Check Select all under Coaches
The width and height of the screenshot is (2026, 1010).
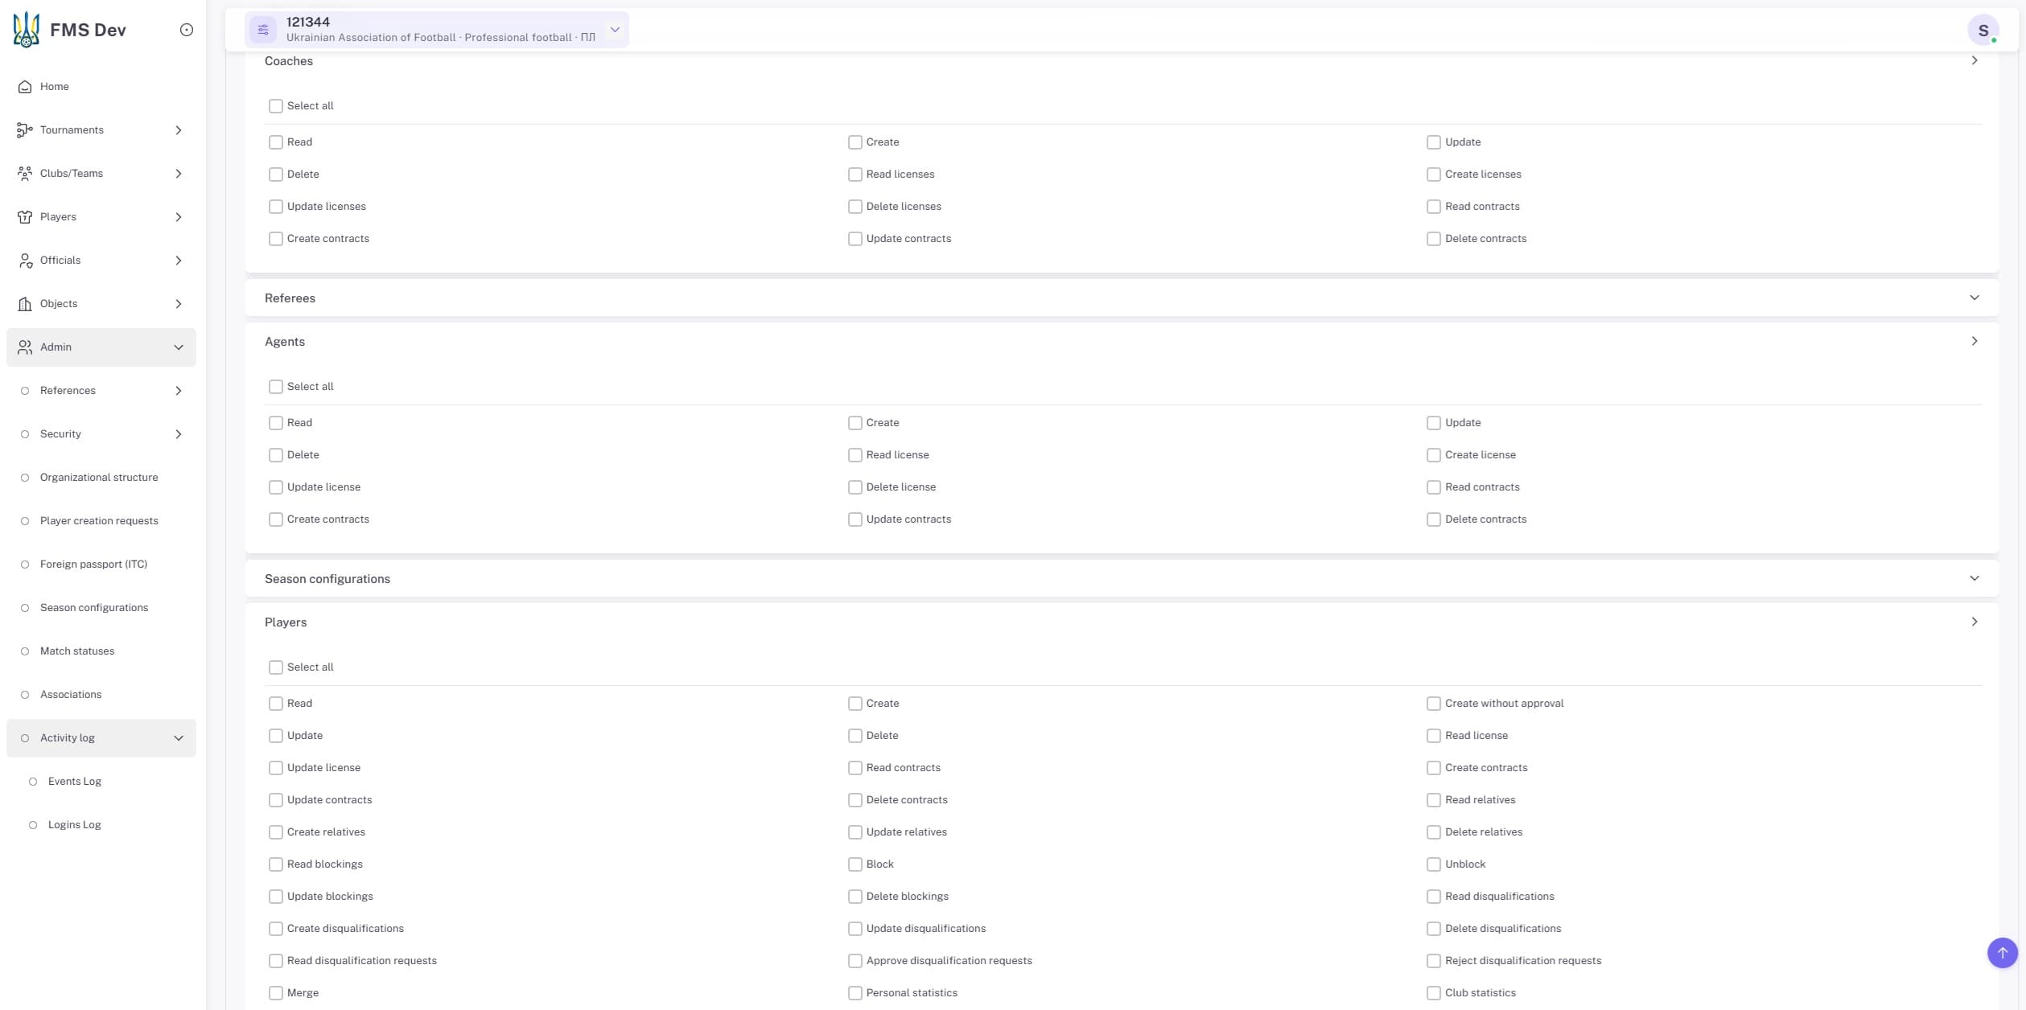(x=276, y=106)
